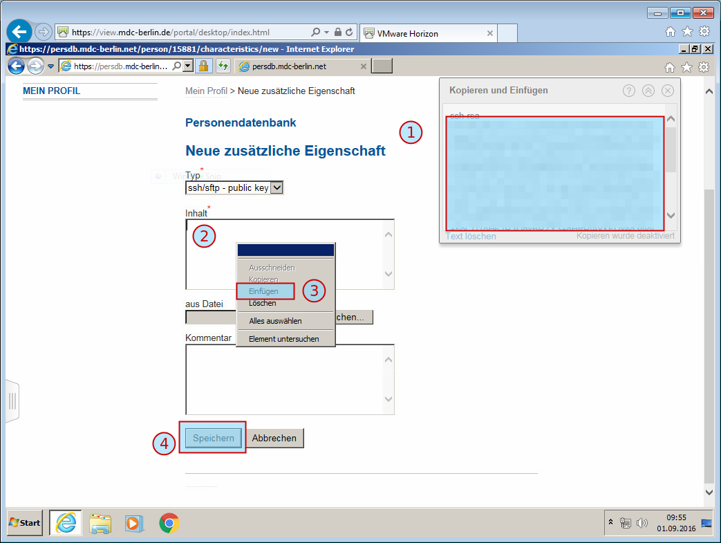Image resolution: width=721 pixels, height=543 pixels.
Task: Choose Alles auswählen from the context menu
Action: point(275,321)
